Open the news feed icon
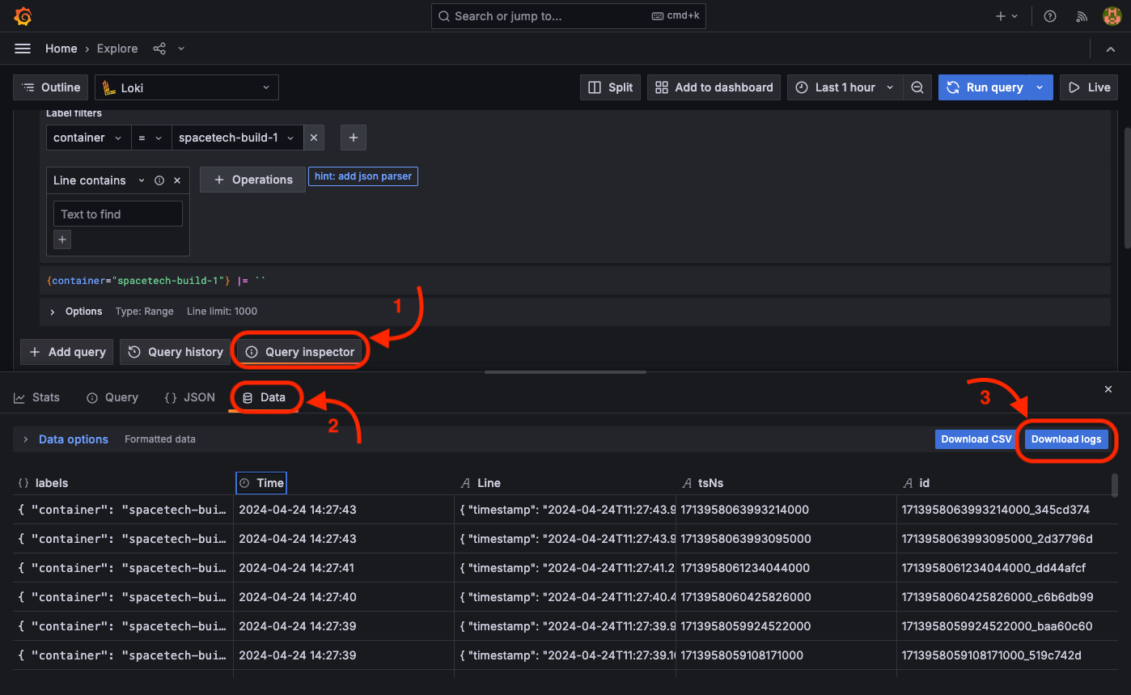 [x=1082, y=16]
